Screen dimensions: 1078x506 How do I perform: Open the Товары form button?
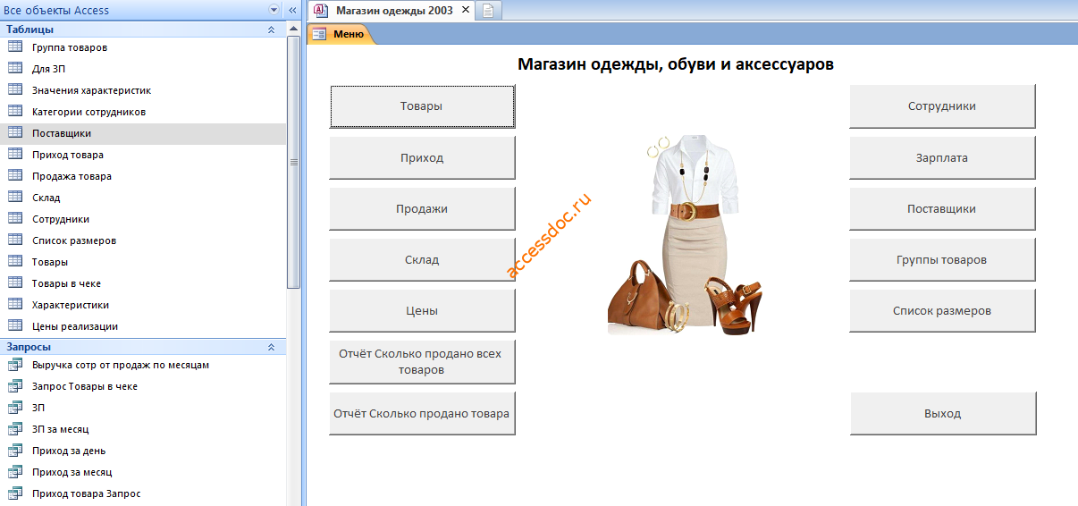(423, 106)
